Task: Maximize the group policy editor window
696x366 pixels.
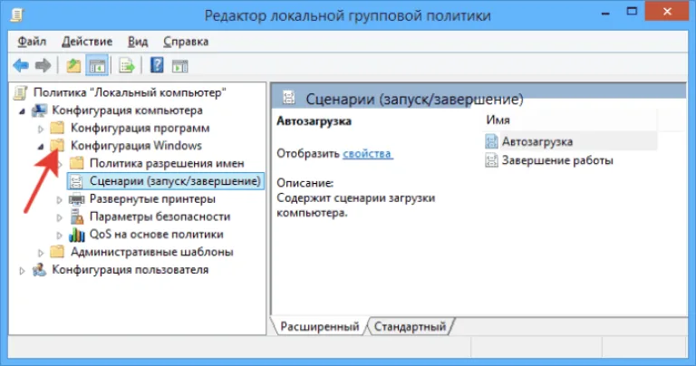Action: point(632,12)
